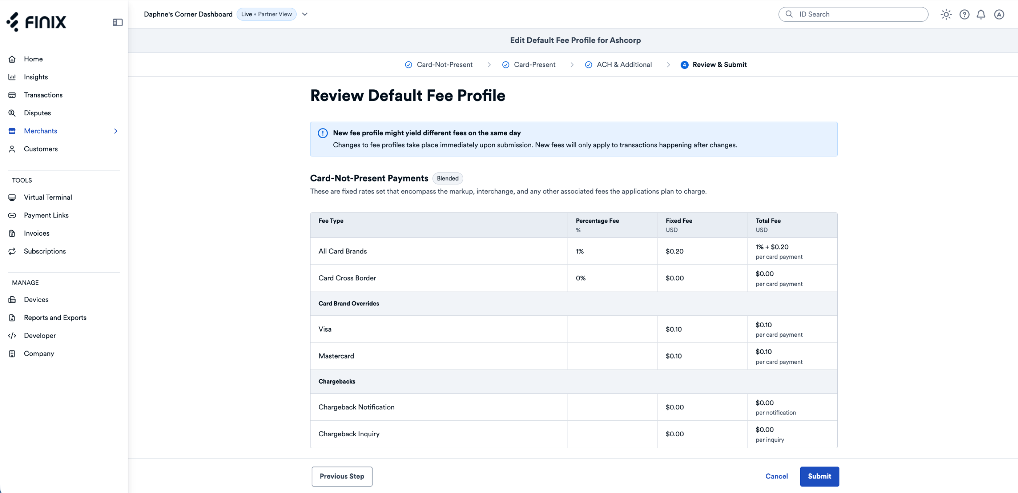Click the Virtual Terminal monitor icon
The image size is (1018, 493).
tap(12, 197)
